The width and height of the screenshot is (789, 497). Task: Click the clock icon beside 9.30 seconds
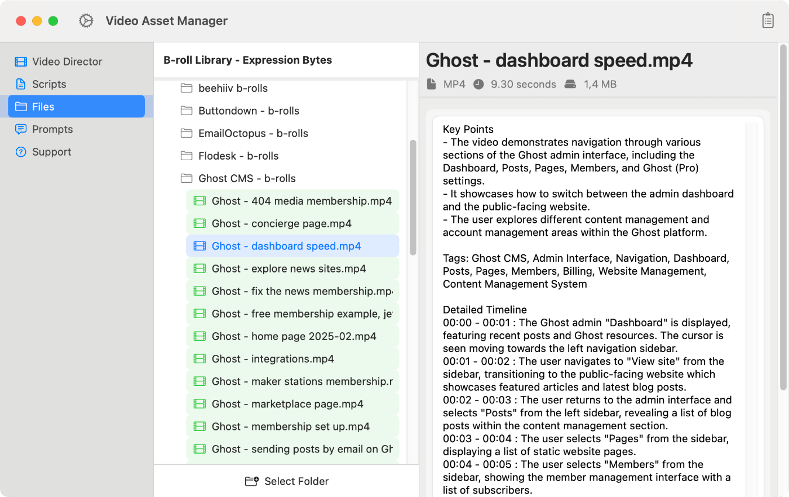coord(478,83)
